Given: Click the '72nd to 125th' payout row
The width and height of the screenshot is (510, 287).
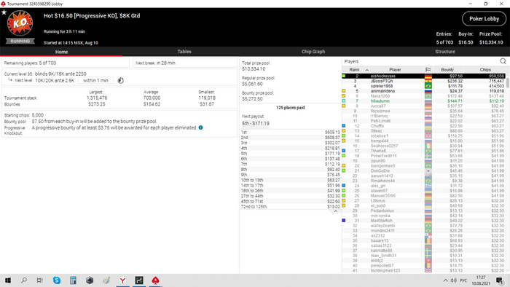Looking at the screenshot, I should pos(290,207).
